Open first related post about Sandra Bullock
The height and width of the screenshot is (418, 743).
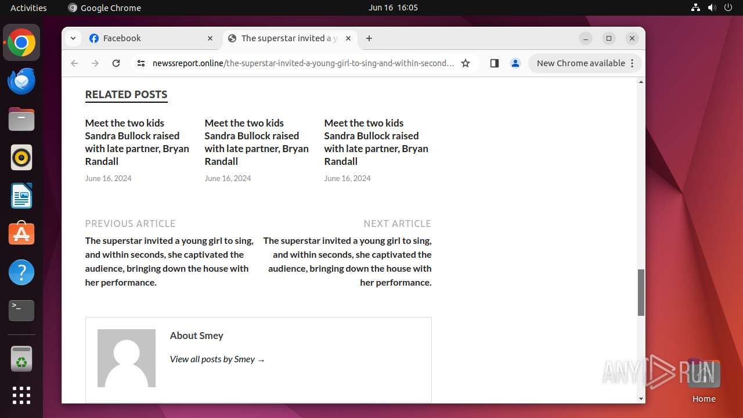click(137, 142)
